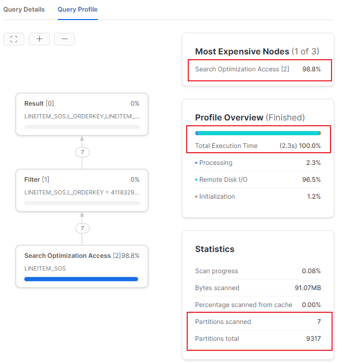
Task: Click the Bytes scanned statistic row
Action: (x=258, y=288)
